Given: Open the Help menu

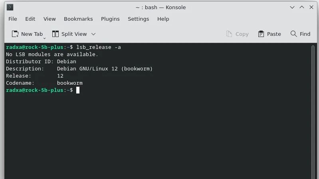Looking at the screenshot, I should coord(163,19).
